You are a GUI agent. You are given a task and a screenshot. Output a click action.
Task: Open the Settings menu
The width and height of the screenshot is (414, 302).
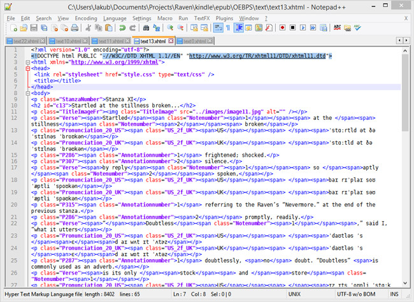point(142,18)
